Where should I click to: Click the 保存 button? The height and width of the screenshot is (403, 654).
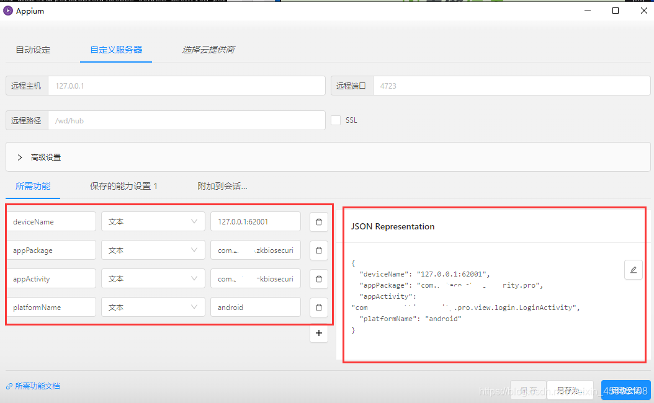(x=528, y=391)
